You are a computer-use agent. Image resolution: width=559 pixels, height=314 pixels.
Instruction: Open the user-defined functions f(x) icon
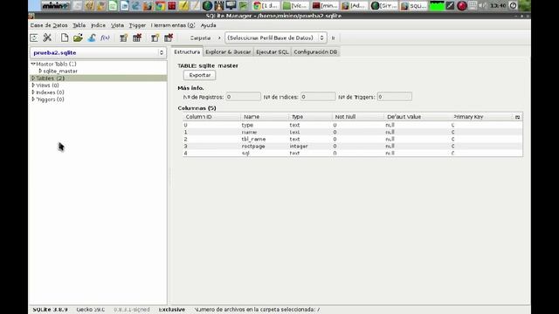point(105,38)
